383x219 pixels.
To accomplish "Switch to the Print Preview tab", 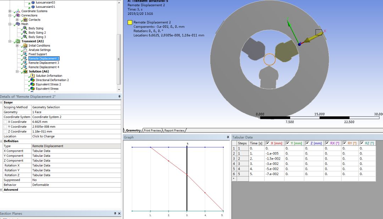I will (152, 131).
